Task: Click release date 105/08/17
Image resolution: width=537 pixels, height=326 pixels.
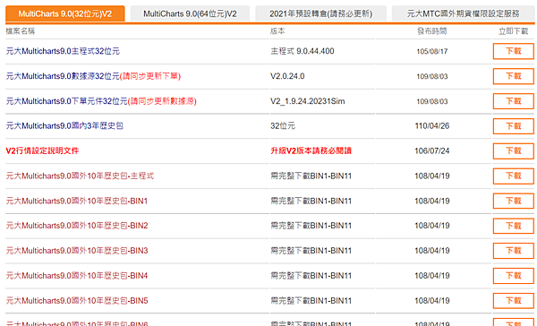Action: (432, 51)
